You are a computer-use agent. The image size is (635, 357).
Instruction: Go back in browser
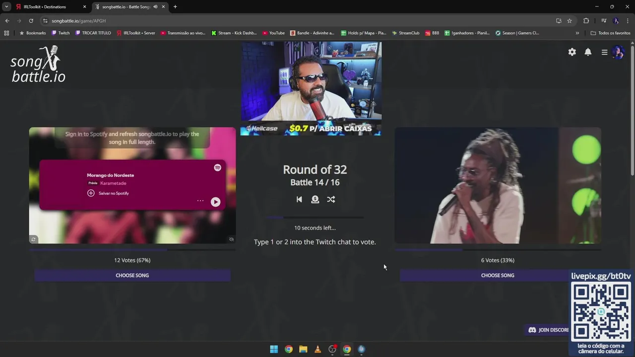pos(7,21)
